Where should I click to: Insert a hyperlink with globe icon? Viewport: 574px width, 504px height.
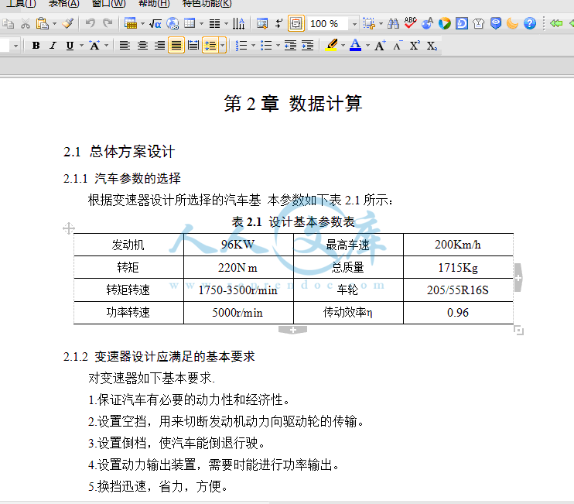(x=173, y=24)
